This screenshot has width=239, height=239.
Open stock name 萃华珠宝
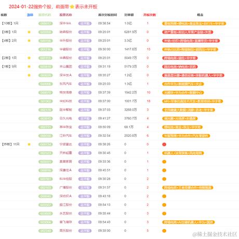click(65, 127)
